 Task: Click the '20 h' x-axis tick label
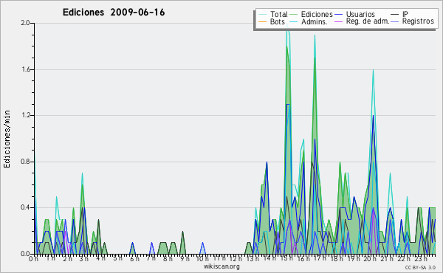pos(371,259)
